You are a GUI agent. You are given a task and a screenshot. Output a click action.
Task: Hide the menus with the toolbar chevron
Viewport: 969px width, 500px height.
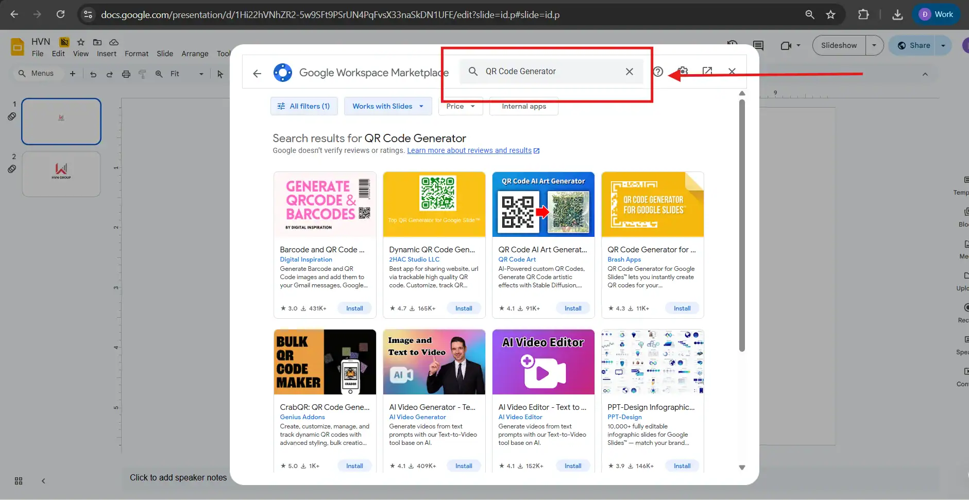925,74
